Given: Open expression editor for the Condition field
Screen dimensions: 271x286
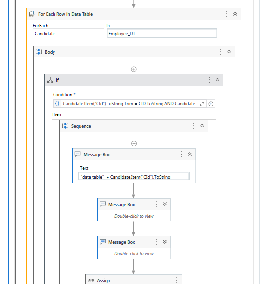Looking at the screenshot, I should click(202, 104).
